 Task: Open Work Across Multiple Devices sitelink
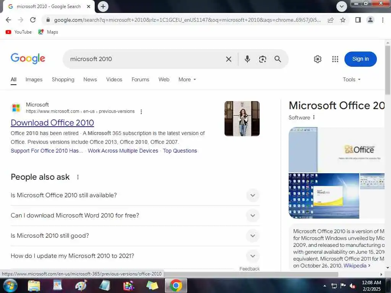coord(123,151)
